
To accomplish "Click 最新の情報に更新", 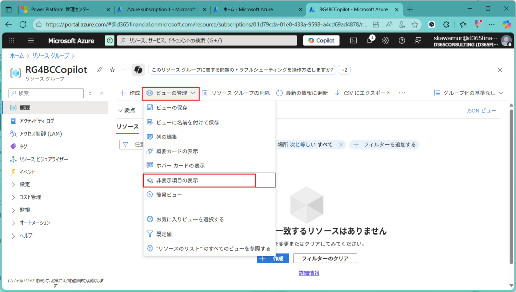I will [302, 93].
